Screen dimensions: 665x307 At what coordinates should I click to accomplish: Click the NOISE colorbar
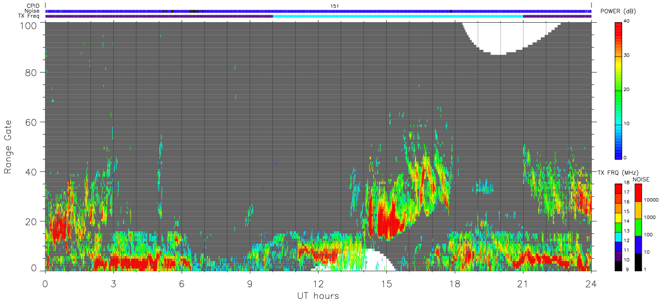[x=638, y=227]
